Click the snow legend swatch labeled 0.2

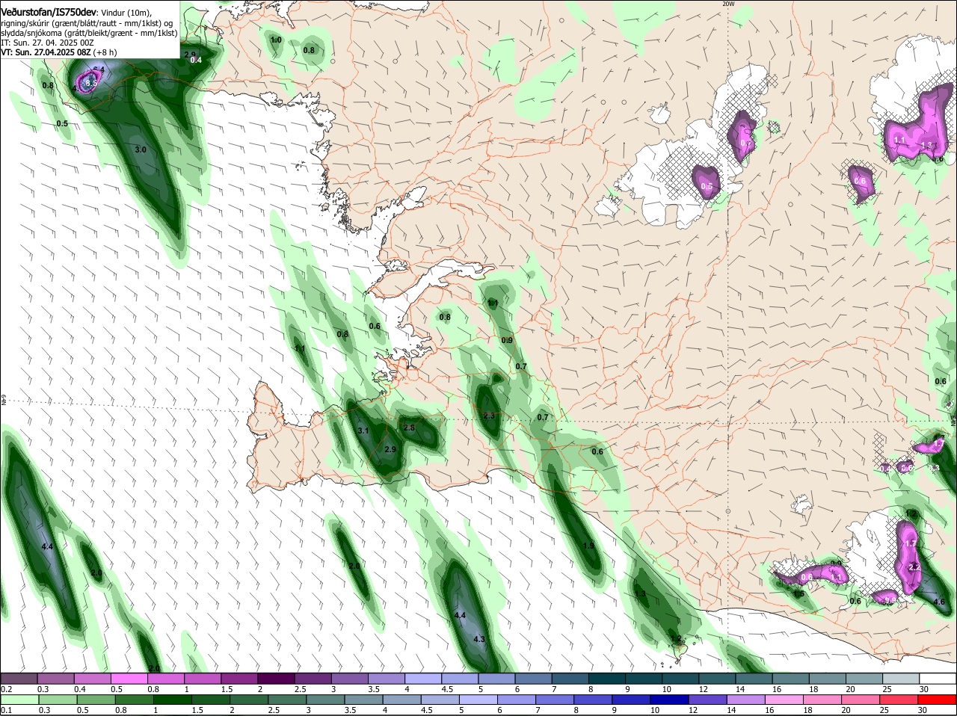tap(19, 678)
